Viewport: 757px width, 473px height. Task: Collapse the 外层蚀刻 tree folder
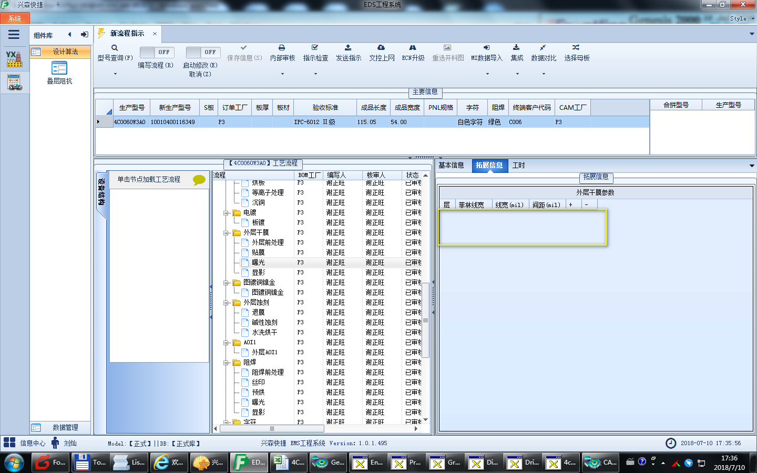coord(226,303)
